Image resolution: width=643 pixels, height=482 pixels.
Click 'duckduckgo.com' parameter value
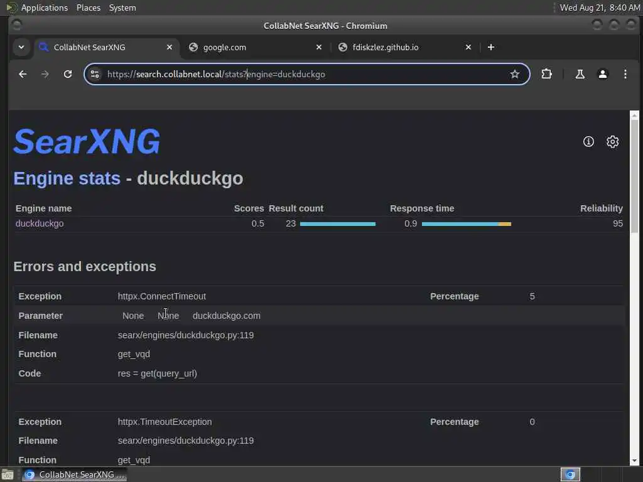pyautogui.click(x=226, y=316)
